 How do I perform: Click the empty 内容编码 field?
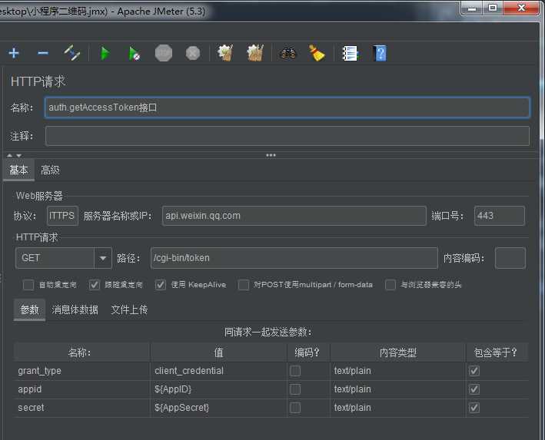click(510, 258)
